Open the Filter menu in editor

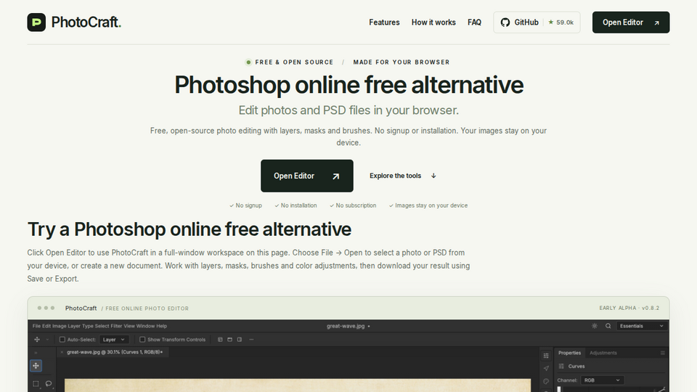tap(116, 326)
